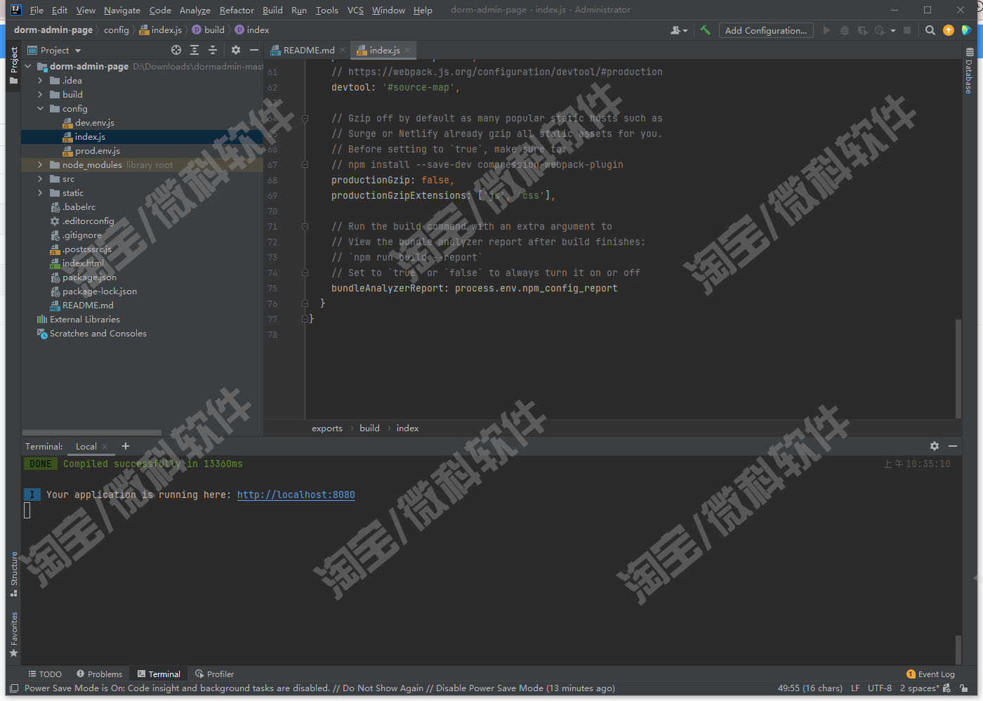Close the Local terminal tab
The width and height of the screenshot is (983, 701).
[x=105, y=447]
